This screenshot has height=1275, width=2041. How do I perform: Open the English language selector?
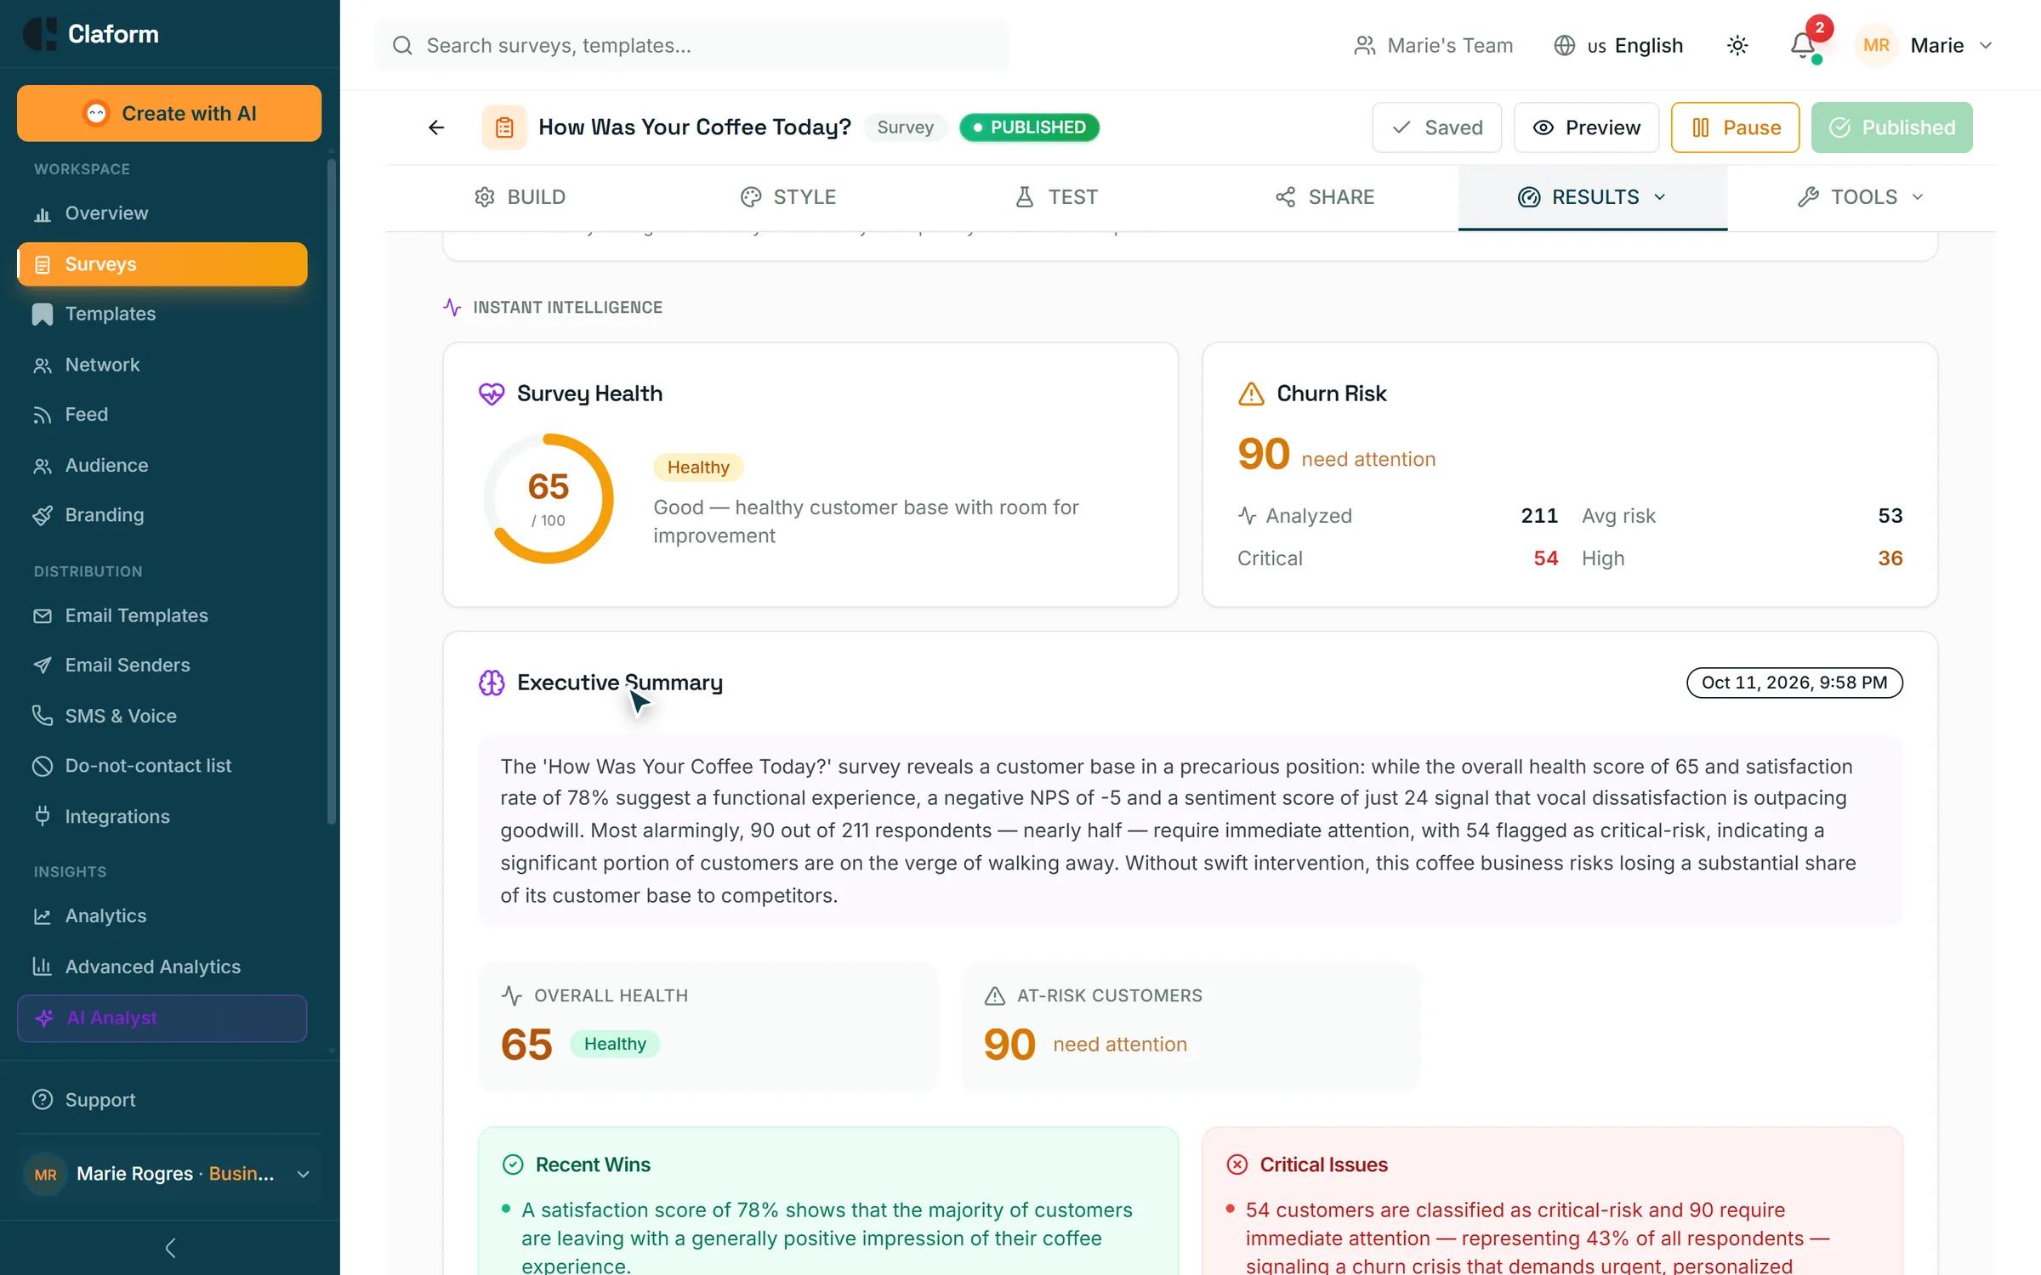(x=1618, y=45)
